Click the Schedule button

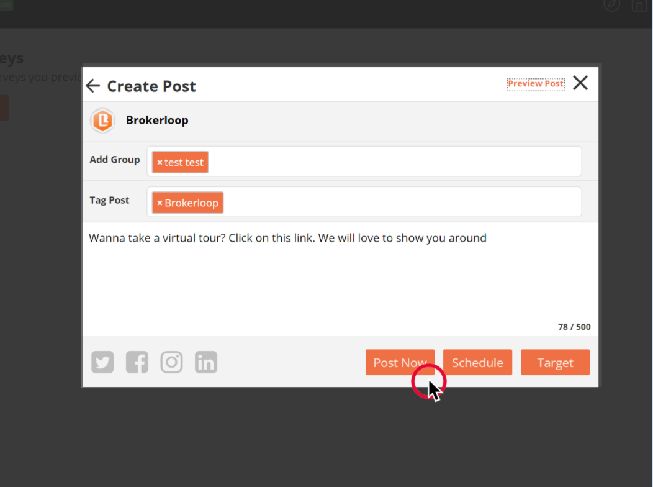[478, 362]
